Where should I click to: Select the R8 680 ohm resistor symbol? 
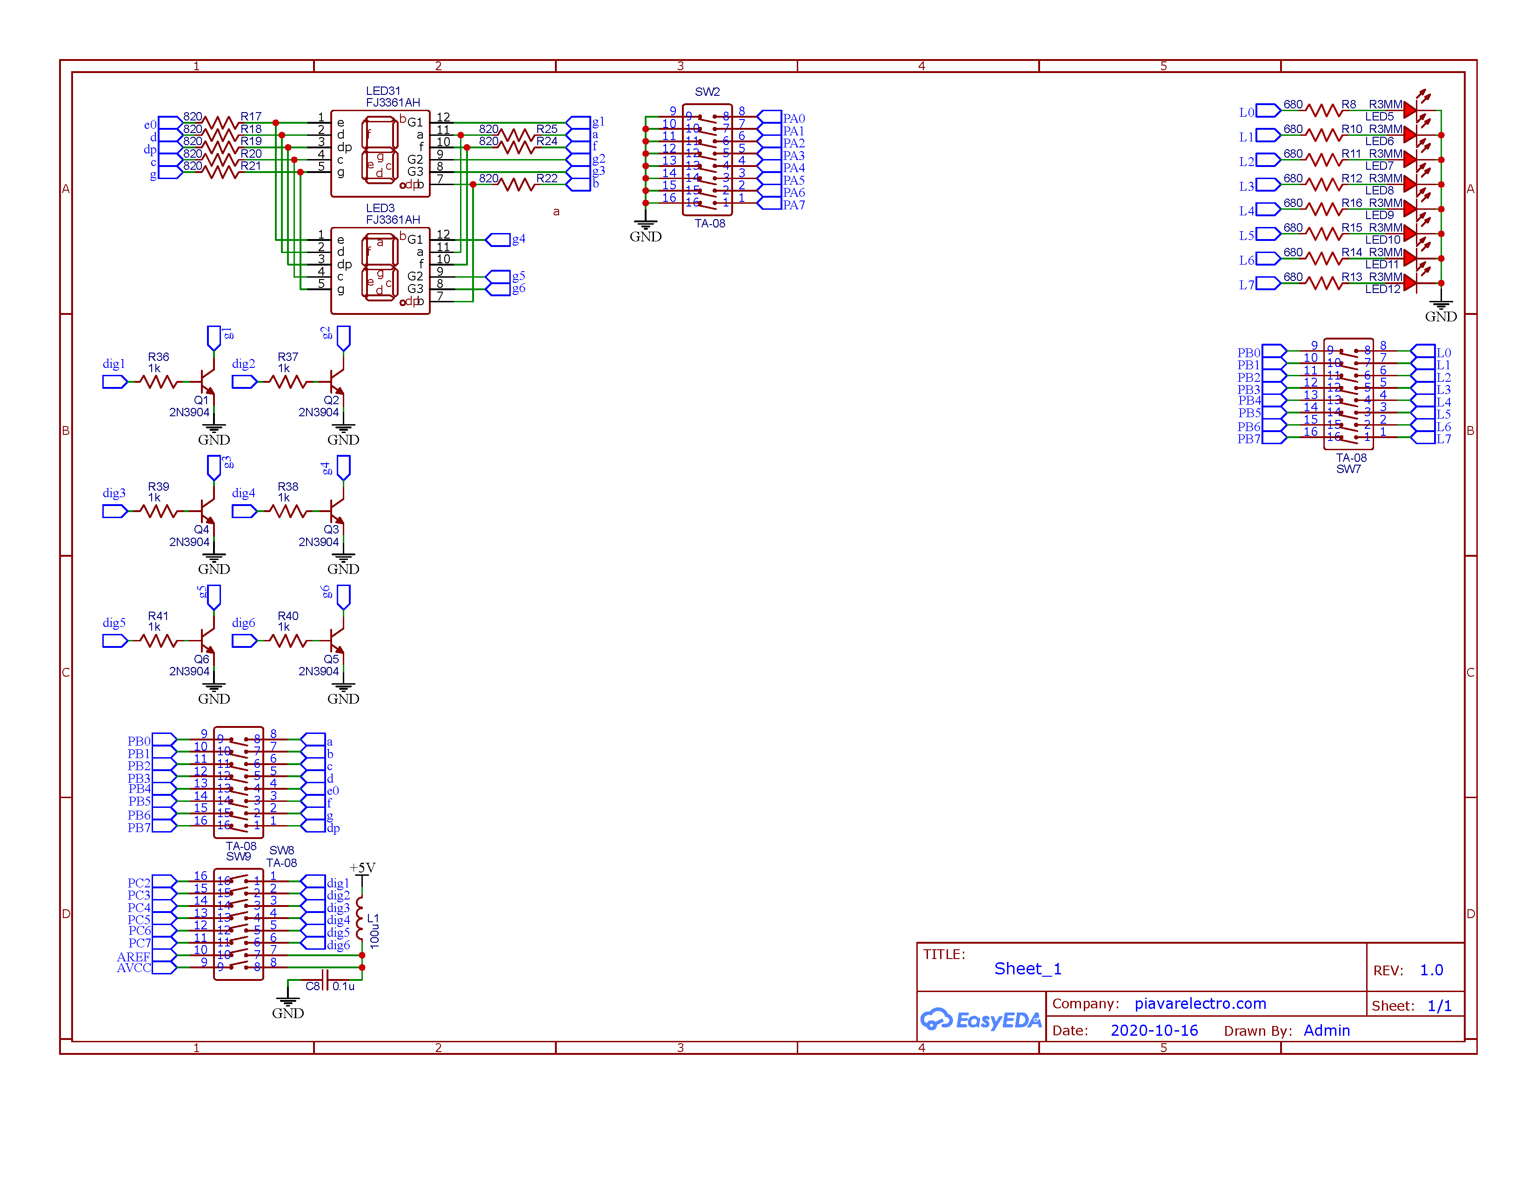[1324, 110]
